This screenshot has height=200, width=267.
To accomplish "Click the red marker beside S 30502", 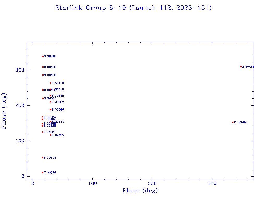I will tap(43, 75).
